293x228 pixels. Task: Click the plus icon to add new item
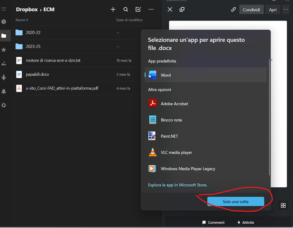(113, 10)
